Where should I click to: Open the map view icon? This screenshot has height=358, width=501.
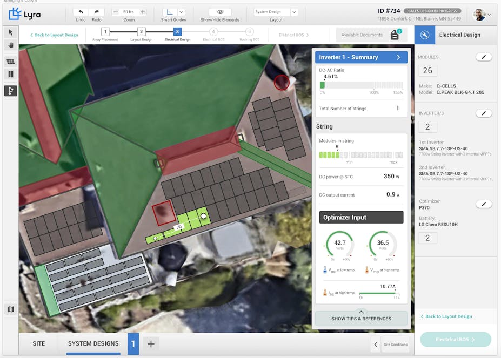(10, 309)
